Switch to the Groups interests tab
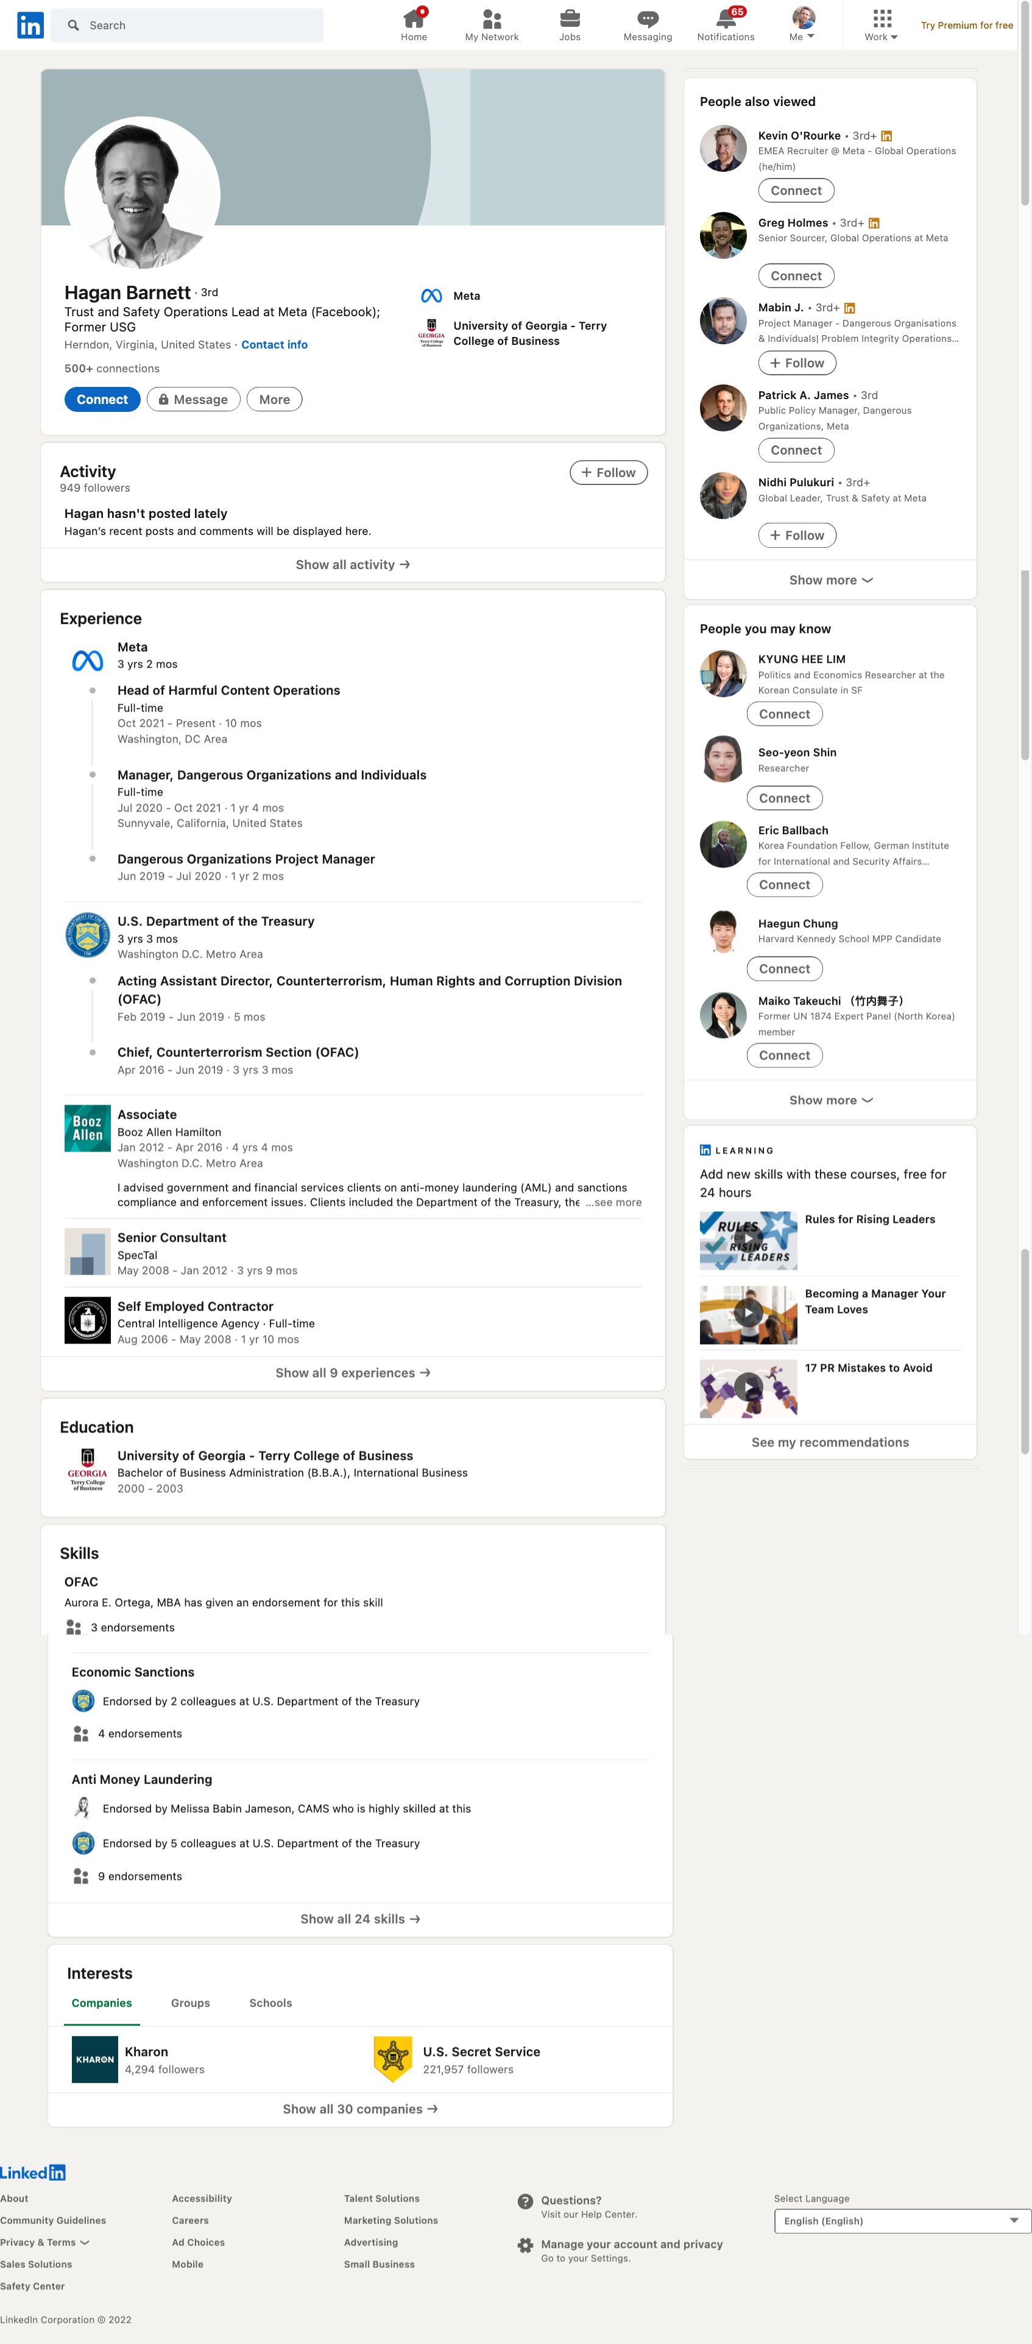The image size is (1032, 2344). click(x=190, y=2003)
